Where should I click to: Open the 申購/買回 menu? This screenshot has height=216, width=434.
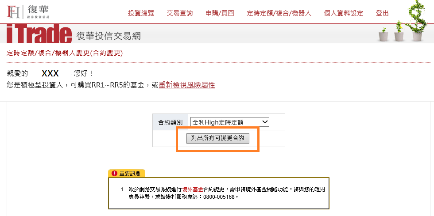pyautogui.click(x=220, y=13)
